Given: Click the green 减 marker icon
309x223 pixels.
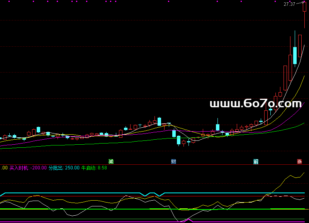Looking at the screenshot, I should pos(111,161).
